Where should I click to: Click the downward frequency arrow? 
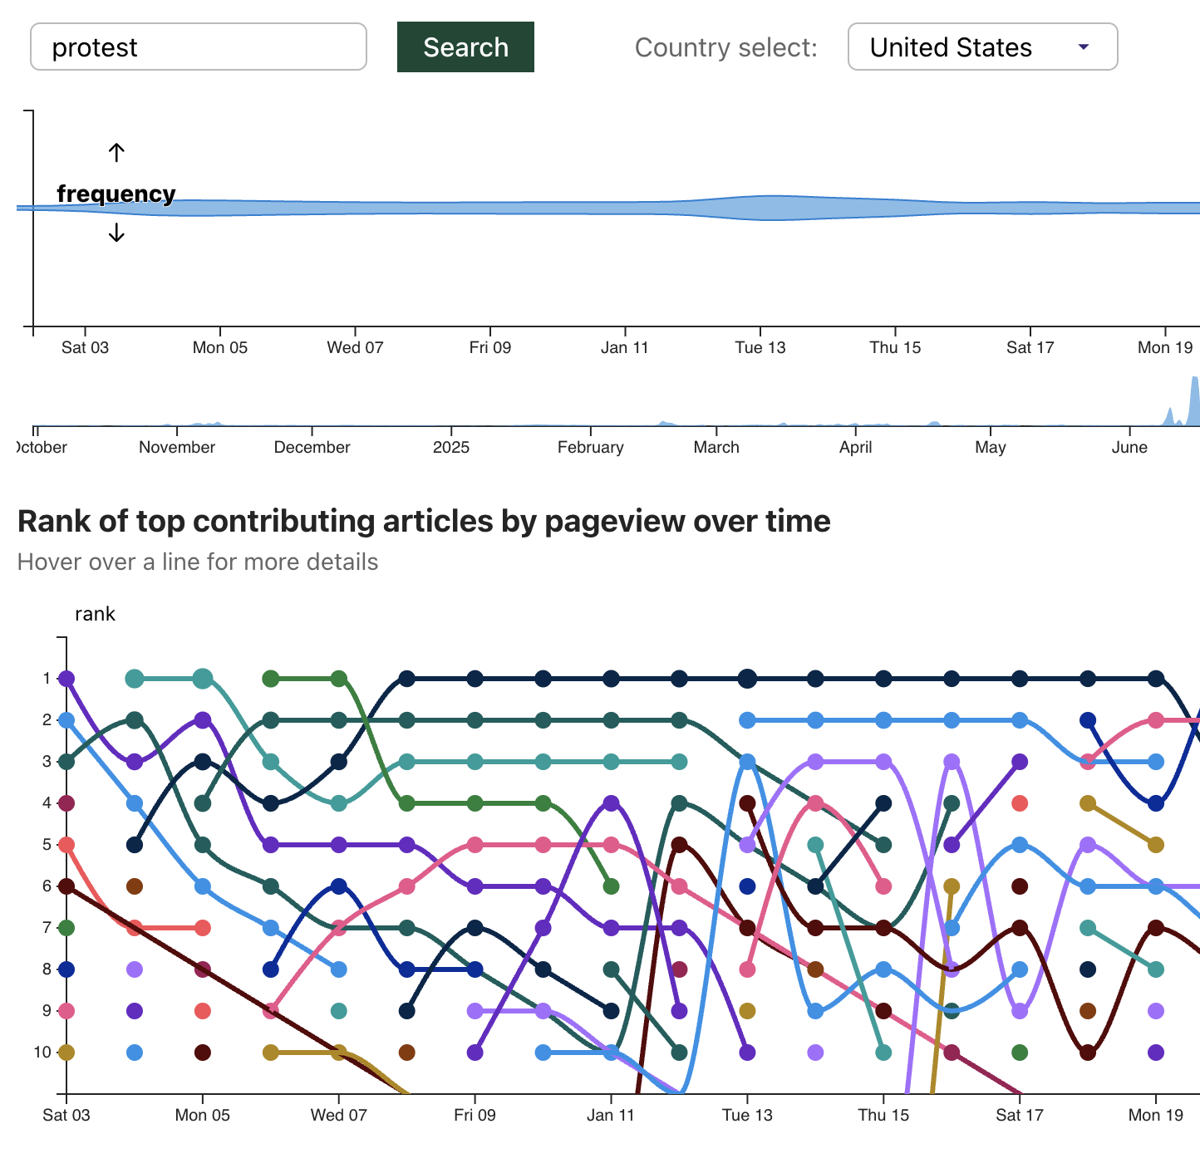(116, 233)
